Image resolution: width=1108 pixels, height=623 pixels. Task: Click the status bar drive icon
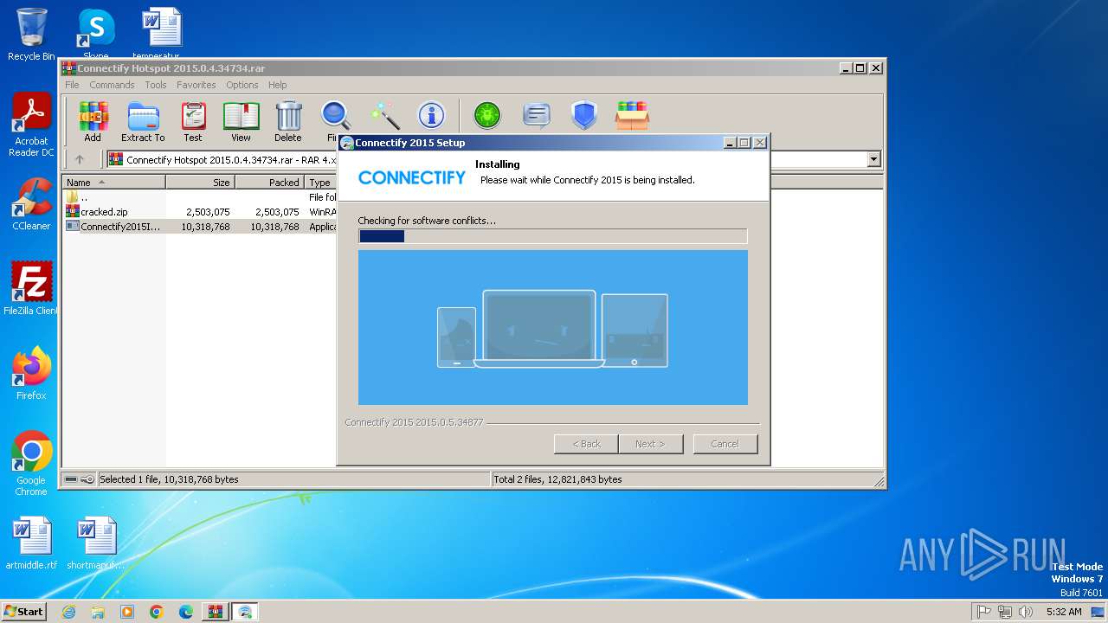pos(71,479)
